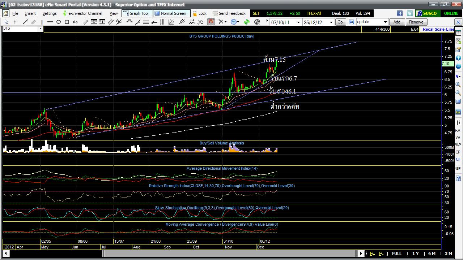Open the Settings menu
Image resolution: width=463 pixels, height=260 pixels.
(x=50, y=13)
